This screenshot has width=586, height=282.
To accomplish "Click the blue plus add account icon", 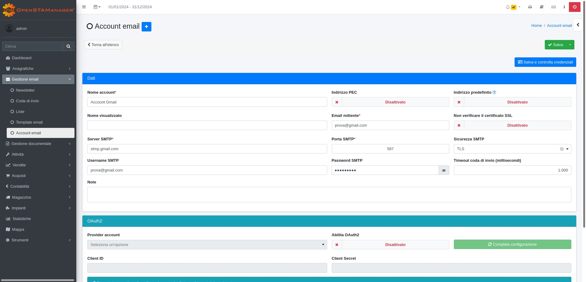I will [x=146, y=27].
